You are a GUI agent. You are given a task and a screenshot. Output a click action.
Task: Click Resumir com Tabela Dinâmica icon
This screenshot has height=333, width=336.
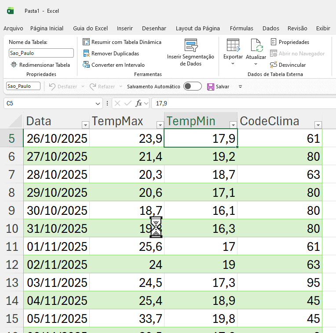(x=86, y=42)
